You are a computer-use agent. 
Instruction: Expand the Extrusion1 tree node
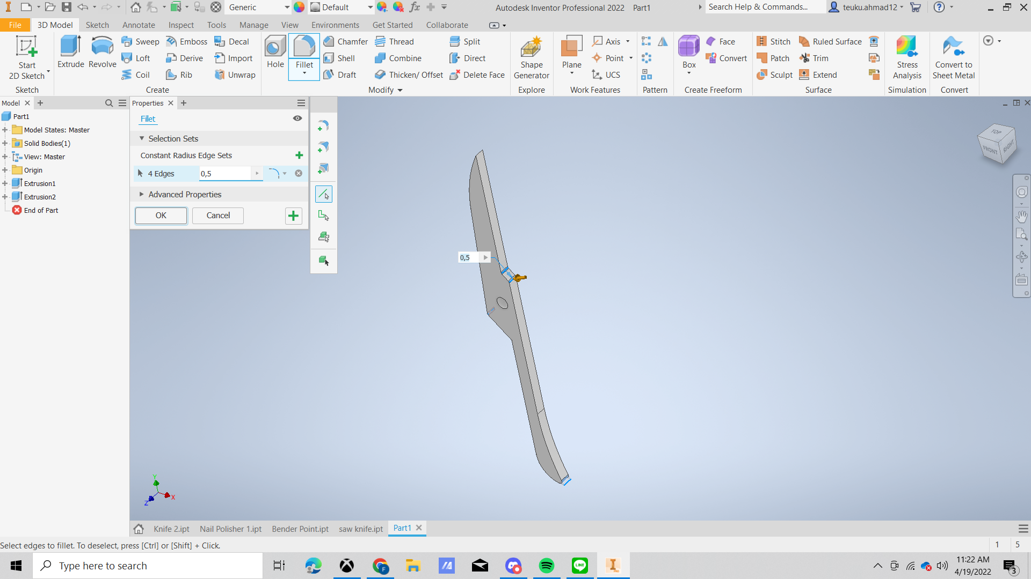click(5, 183)
